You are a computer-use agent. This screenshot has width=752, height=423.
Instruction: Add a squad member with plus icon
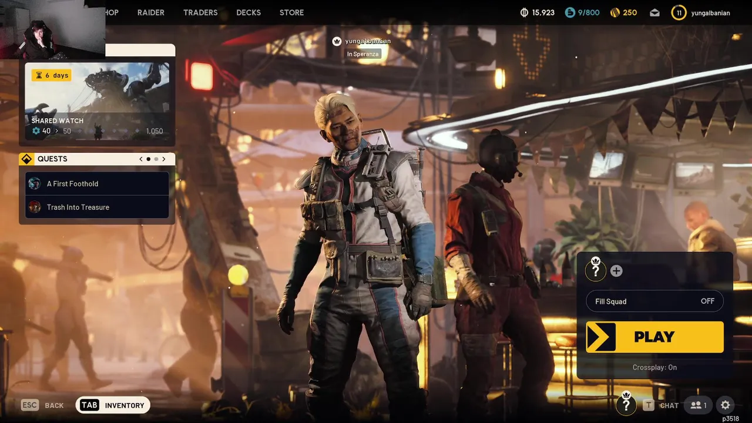616,271
